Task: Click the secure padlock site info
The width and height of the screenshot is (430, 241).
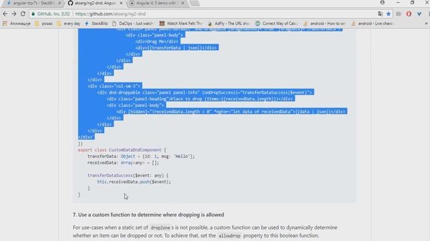Action: (33, 13)
